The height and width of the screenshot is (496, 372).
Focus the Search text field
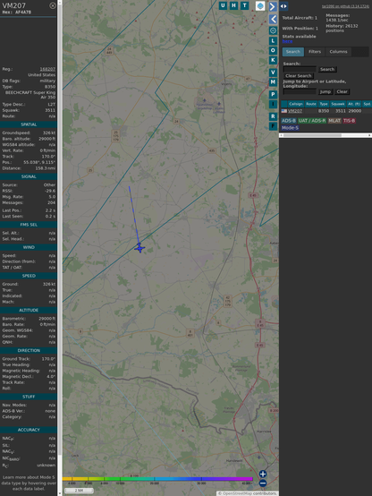[x=300, y=69]
